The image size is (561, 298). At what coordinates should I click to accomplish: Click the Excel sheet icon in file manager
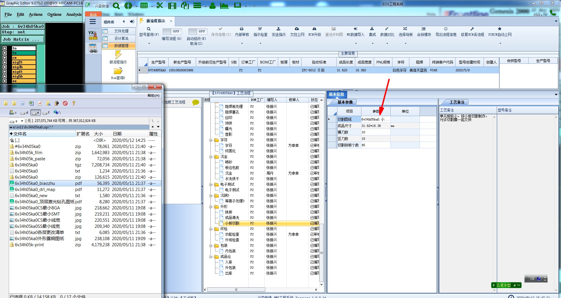[31, 103]
